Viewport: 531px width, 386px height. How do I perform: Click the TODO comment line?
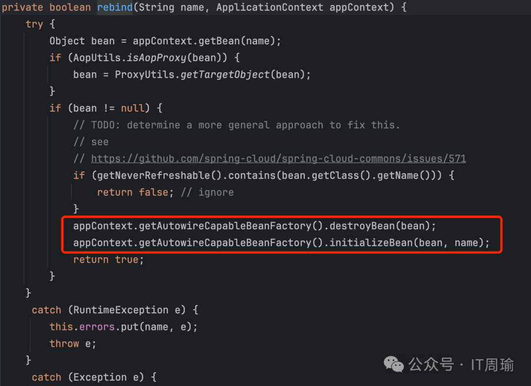pos(236,125)
